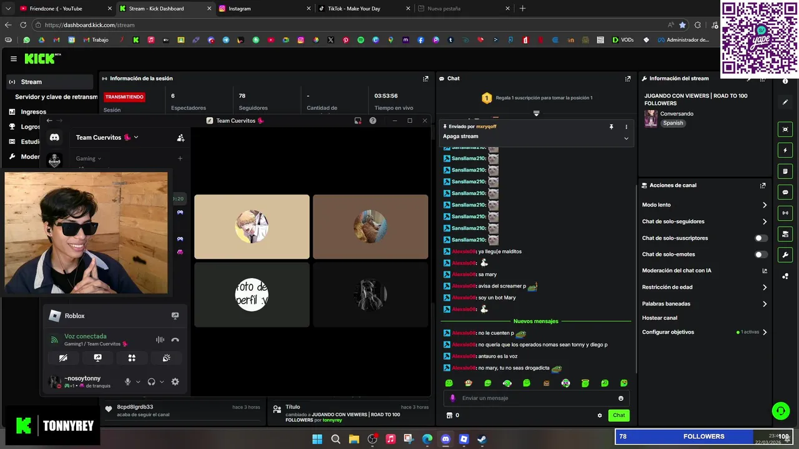Expand Chat de solo-seguidores options
The height and width of the screenshot is (449, 799).
click(x=765, y=221)
